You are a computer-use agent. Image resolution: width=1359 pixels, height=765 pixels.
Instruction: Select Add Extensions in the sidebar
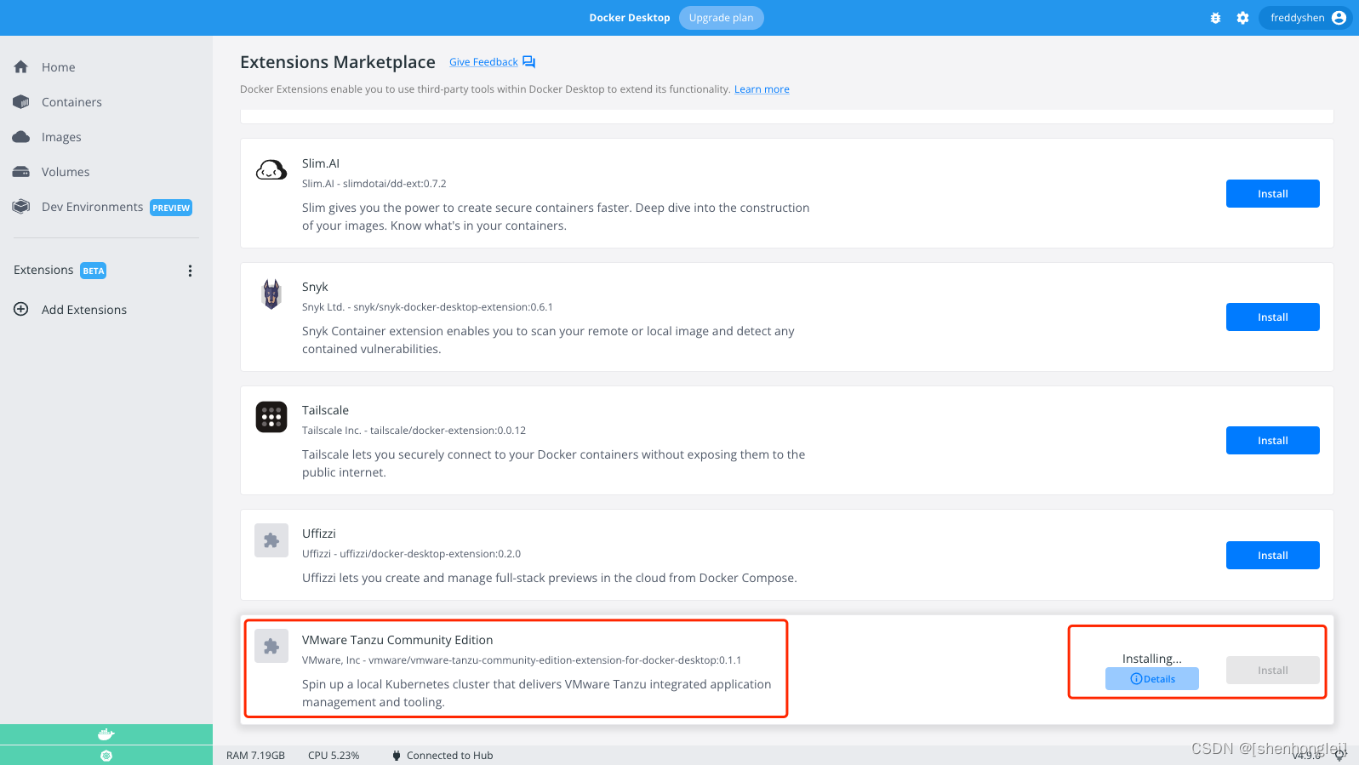(84, 310)
